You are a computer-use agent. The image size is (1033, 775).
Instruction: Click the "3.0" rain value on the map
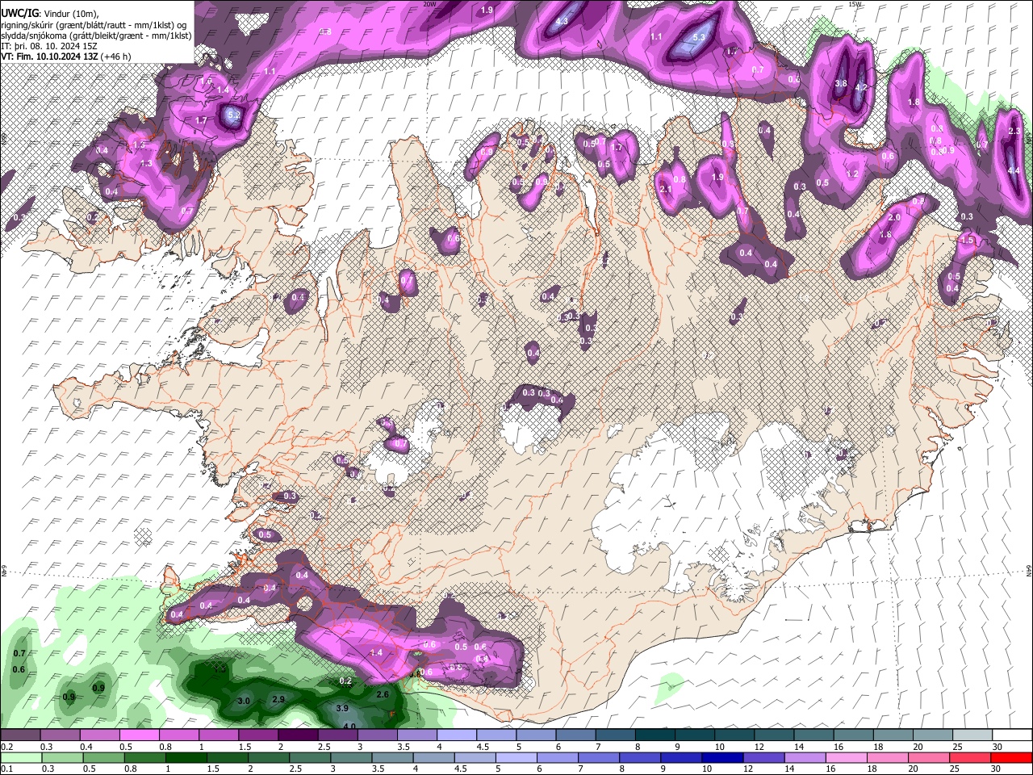coord(243,701)
